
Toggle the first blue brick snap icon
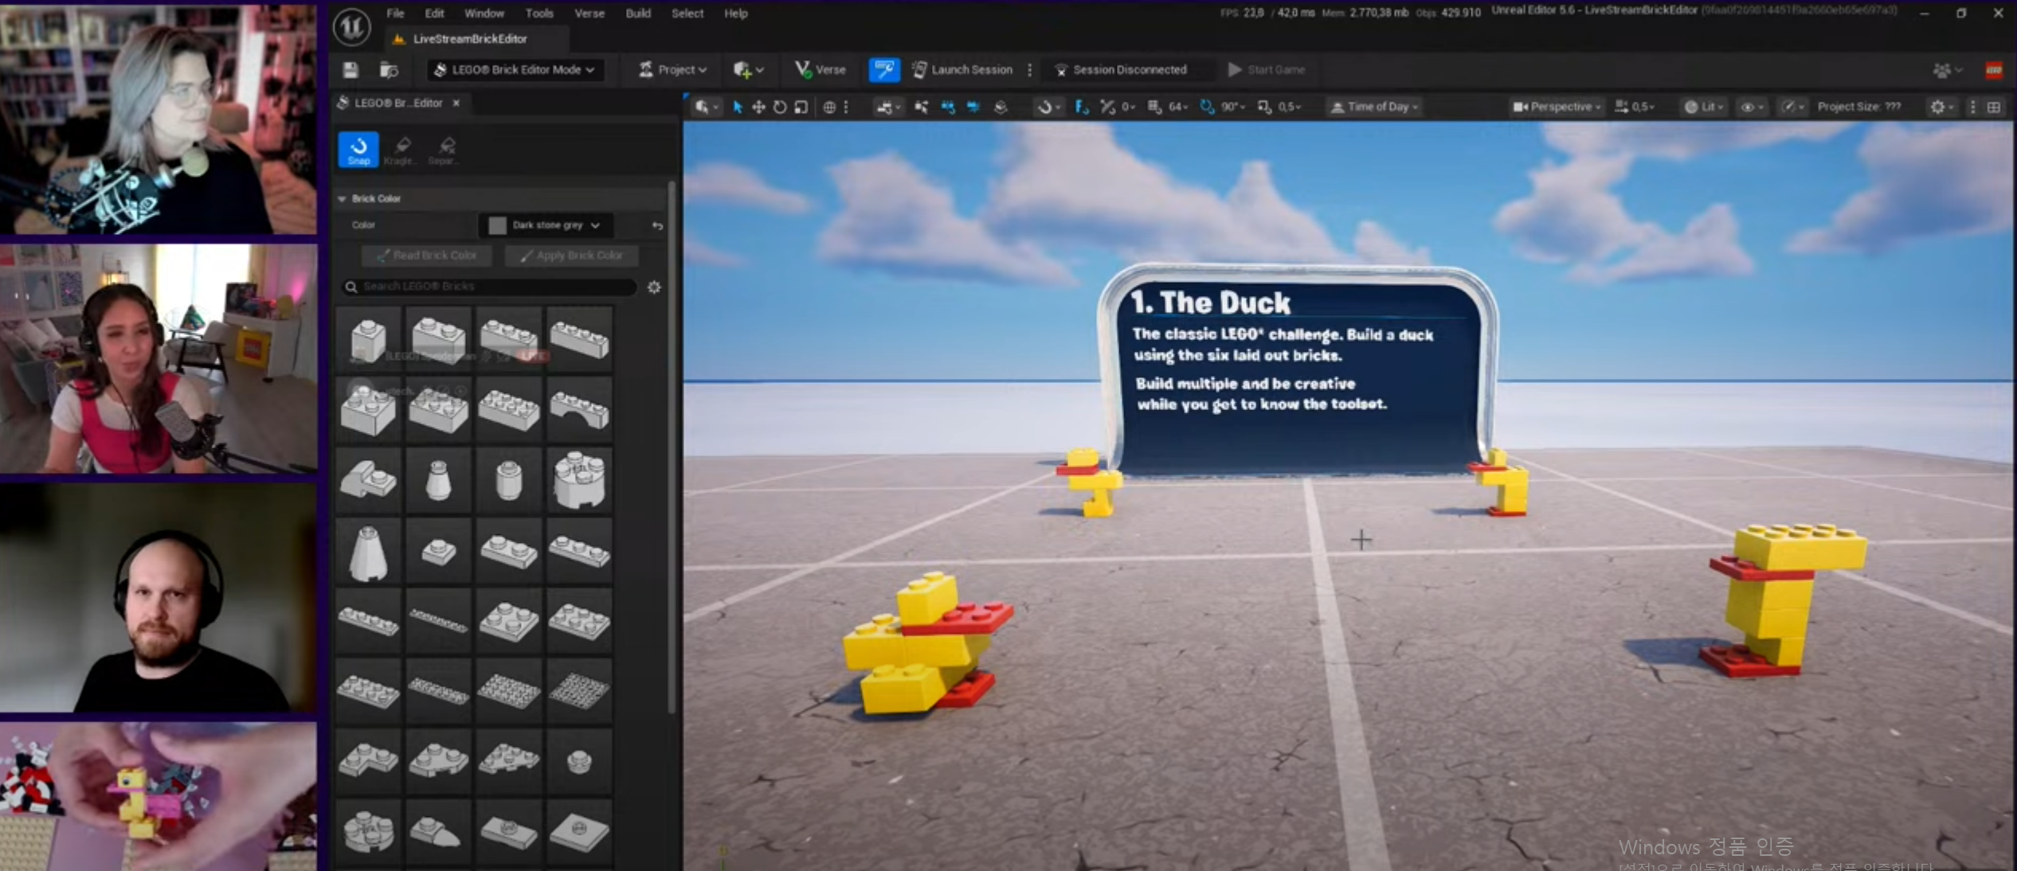point(947,107)
